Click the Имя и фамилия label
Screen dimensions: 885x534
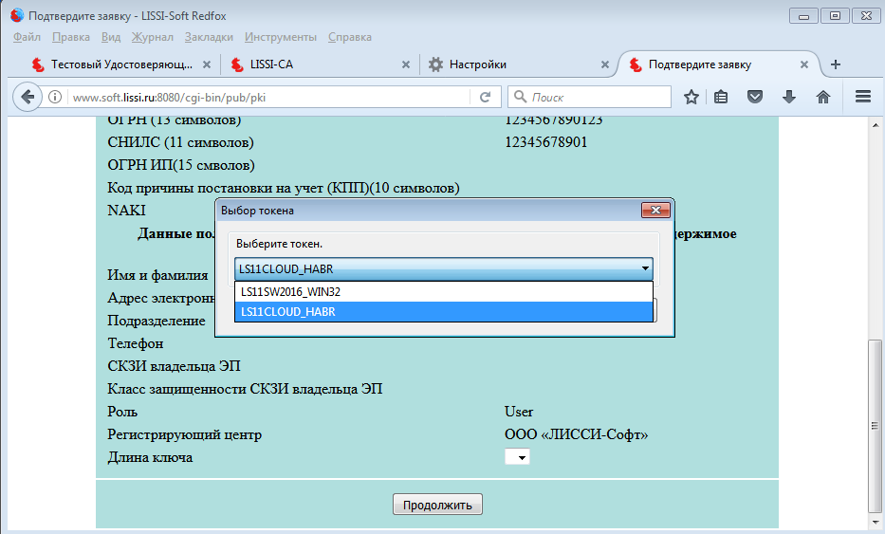click(x=157, y=275)
